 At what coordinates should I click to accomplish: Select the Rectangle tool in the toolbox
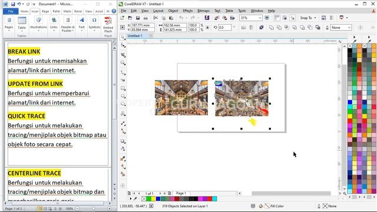point(123,88)
